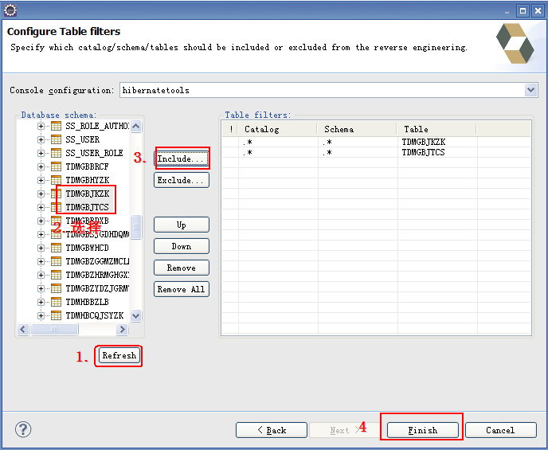Click the table icon beside SS_ROLE_AUTHO
Image resolution: width=548 pixels, height=450 pixels.
(x=56, y=126)
